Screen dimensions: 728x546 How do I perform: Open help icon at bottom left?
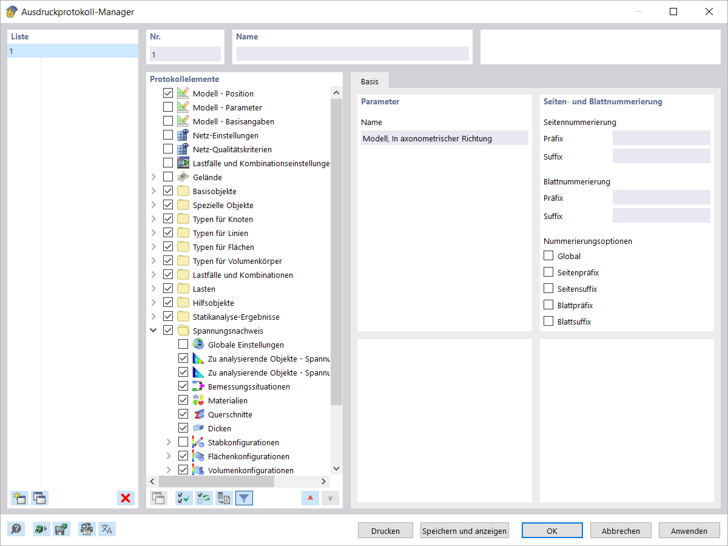click(16, 529)
